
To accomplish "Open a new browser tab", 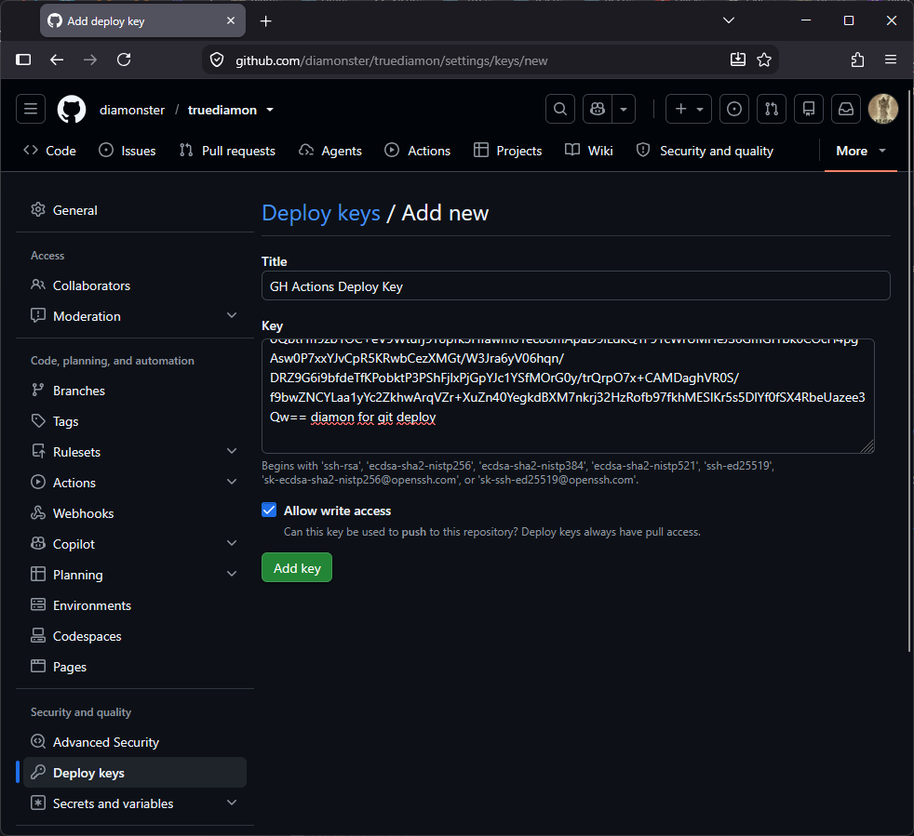I will pos(266,21).
